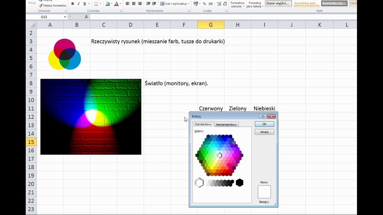
Task: Apply the thousands separator (000) format
Action: pyautogui.click(x=211, y=4)
